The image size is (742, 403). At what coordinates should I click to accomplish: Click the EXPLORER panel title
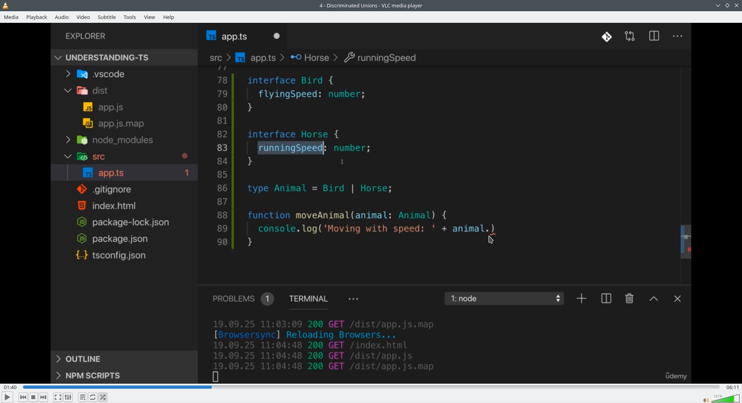(x=85, y=36)
